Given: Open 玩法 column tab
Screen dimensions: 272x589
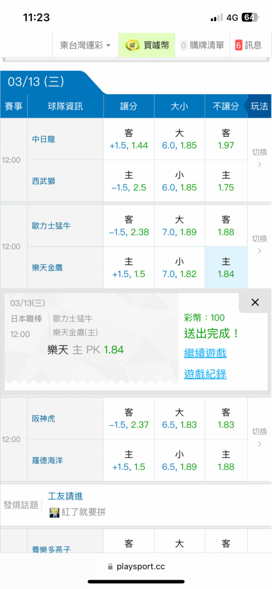Looking at the screenshot, I should tap(259, 106).
